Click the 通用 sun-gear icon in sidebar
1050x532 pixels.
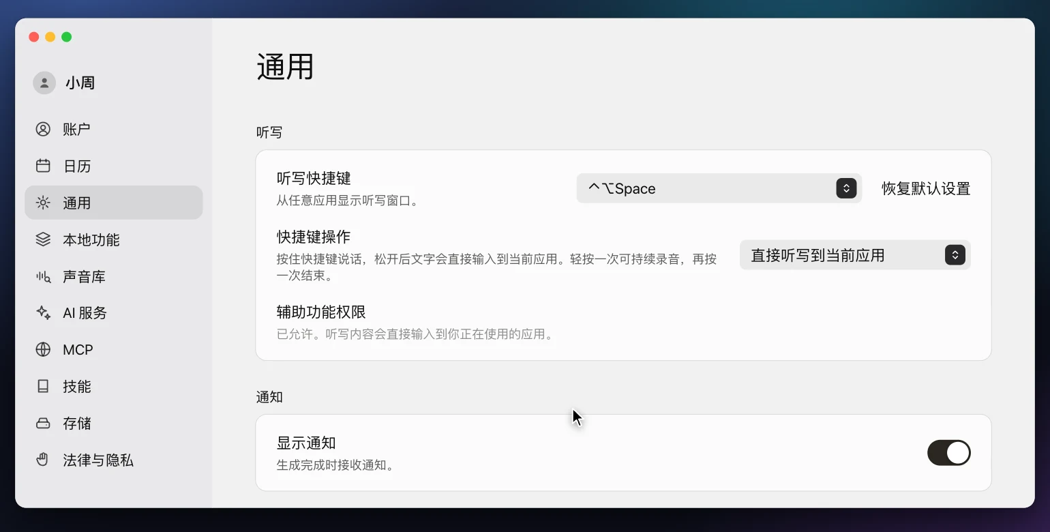pyautogui.click(x=43, y=203)
